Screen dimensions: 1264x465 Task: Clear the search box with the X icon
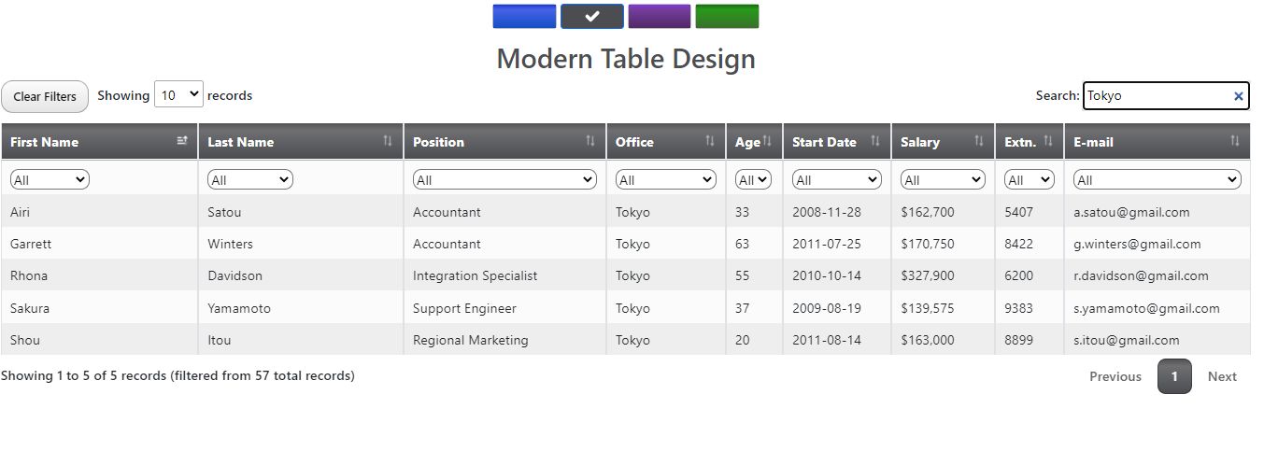(x=1239, y=96)
